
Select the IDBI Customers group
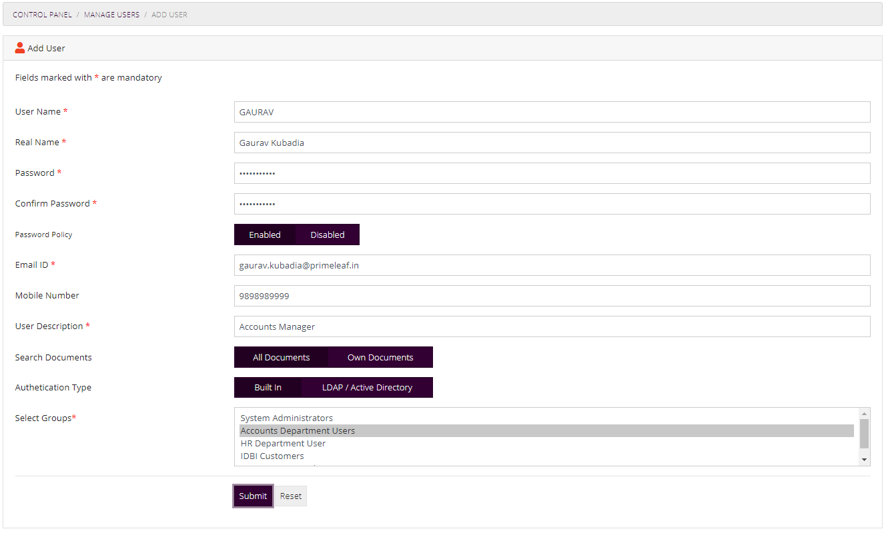(x=272, y=456)
